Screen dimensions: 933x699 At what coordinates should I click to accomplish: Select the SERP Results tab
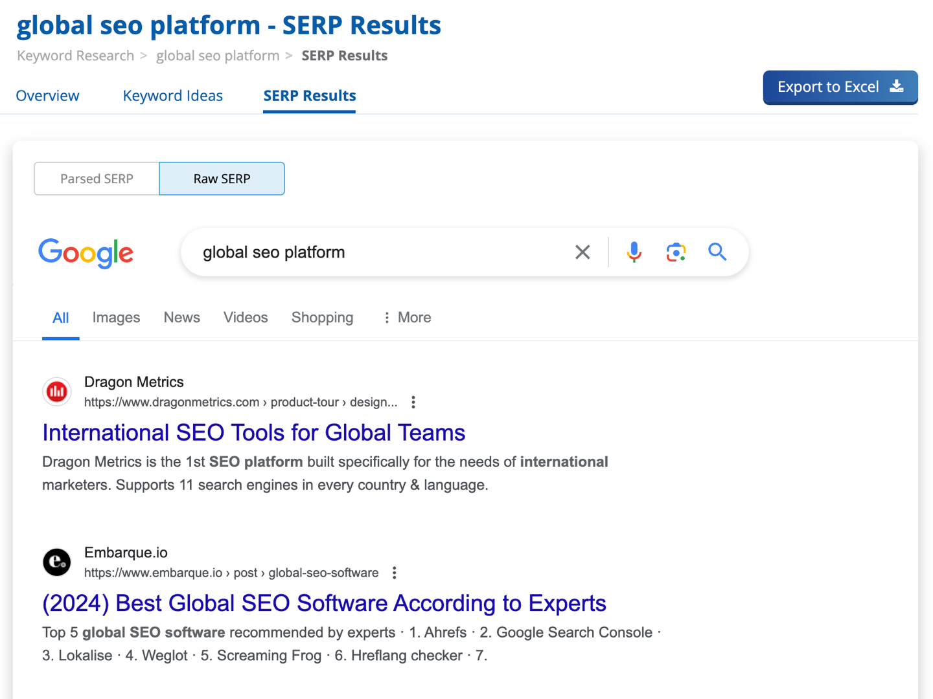310,96
